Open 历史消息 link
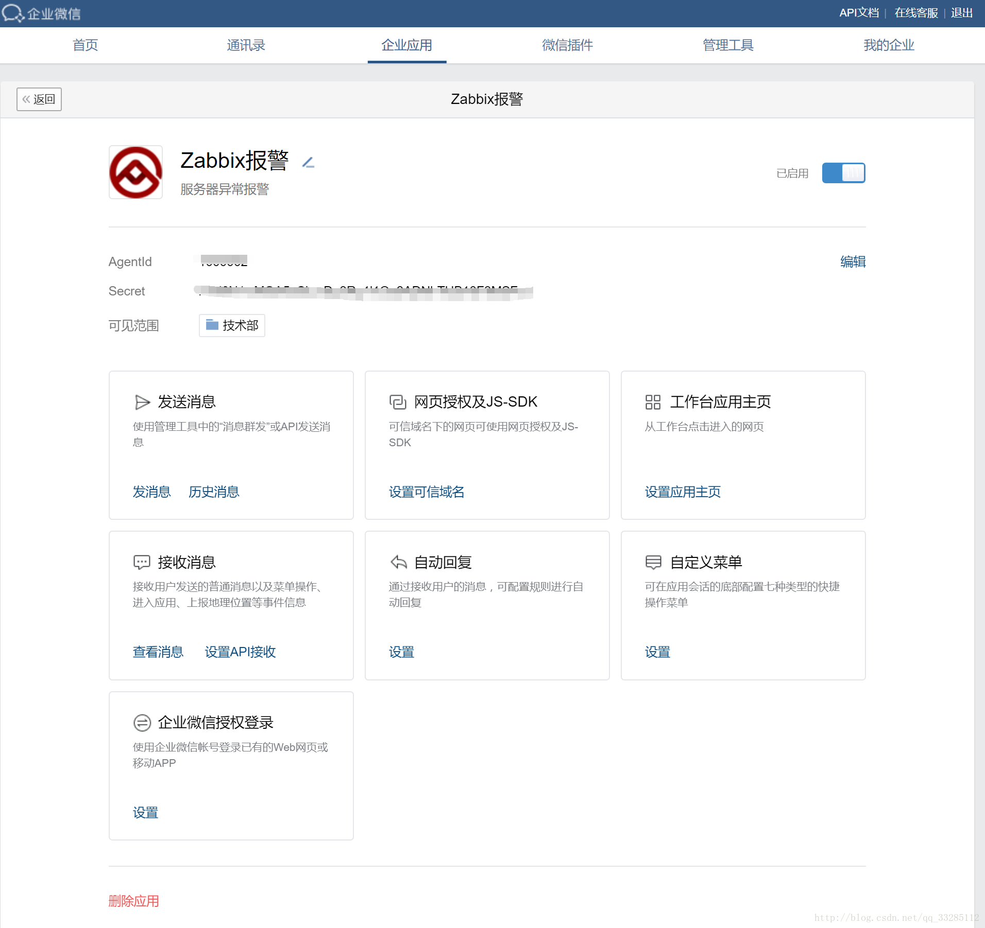Image resolution: width=985 pixels, height=928 pixels. pyautogui.click(x=214, y=492)
